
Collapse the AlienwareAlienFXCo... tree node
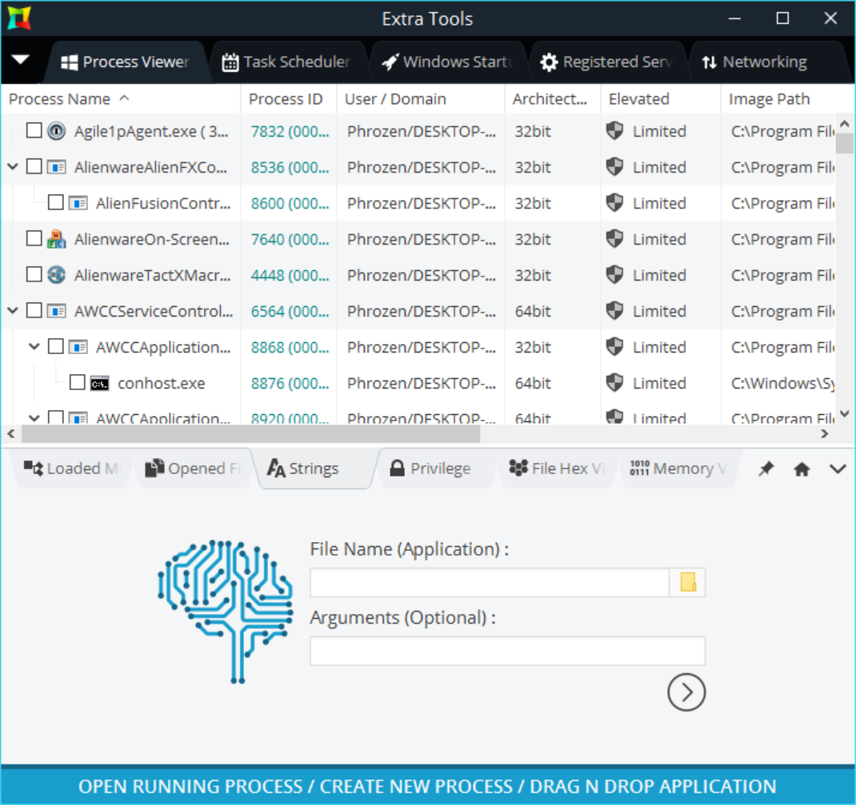click(13, 166)
